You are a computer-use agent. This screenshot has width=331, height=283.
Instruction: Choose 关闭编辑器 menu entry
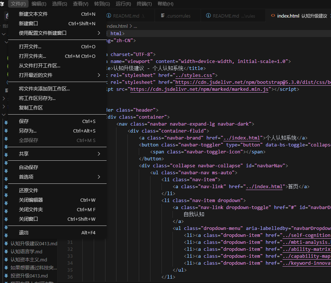57,200
